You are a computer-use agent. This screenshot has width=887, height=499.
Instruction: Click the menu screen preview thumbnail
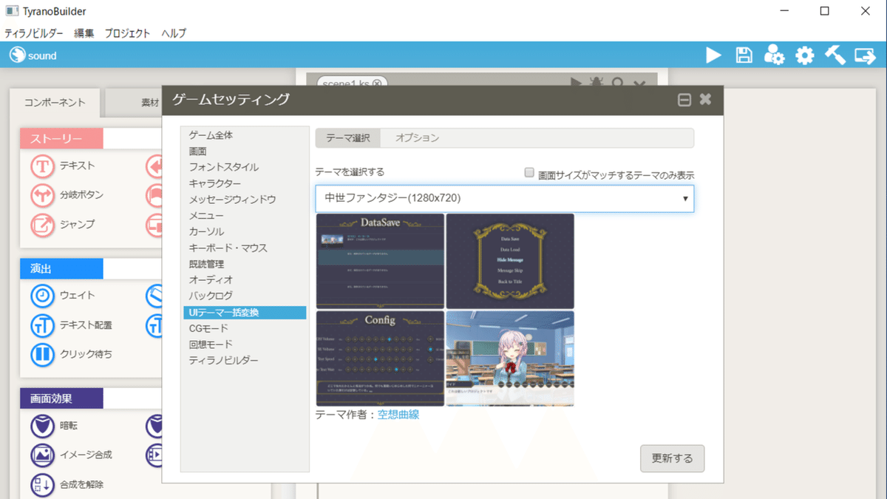510,261
